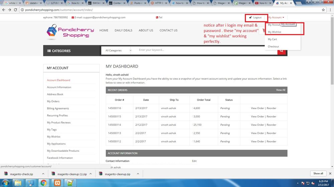Click the search keyword input field
The image size is (334, 187).
pos(204,50)
